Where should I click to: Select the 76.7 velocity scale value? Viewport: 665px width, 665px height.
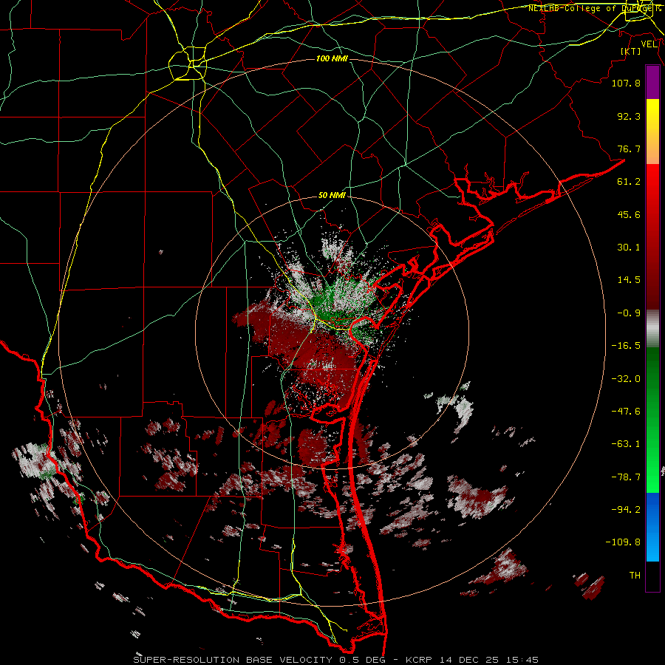coord(629,149)
